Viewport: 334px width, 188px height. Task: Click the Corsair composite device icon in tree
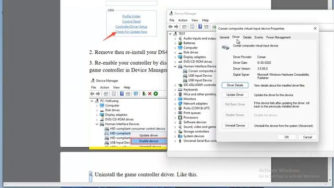[x=185, y=71]
